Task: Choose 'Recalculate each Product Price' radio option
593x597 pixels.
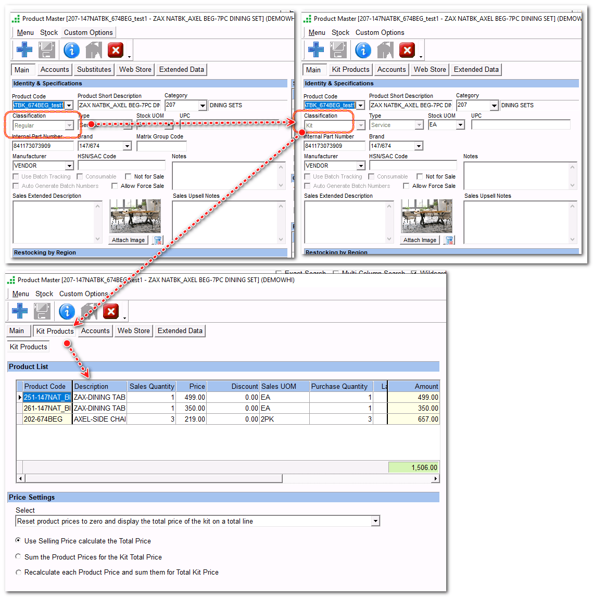Action: (19, 572)
